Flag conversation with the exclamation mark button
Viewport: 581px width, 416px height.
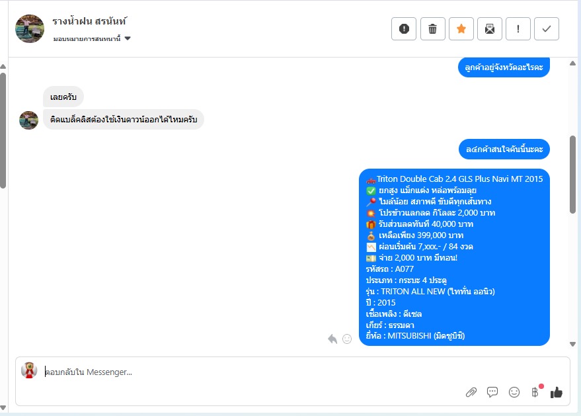(518, 28)
